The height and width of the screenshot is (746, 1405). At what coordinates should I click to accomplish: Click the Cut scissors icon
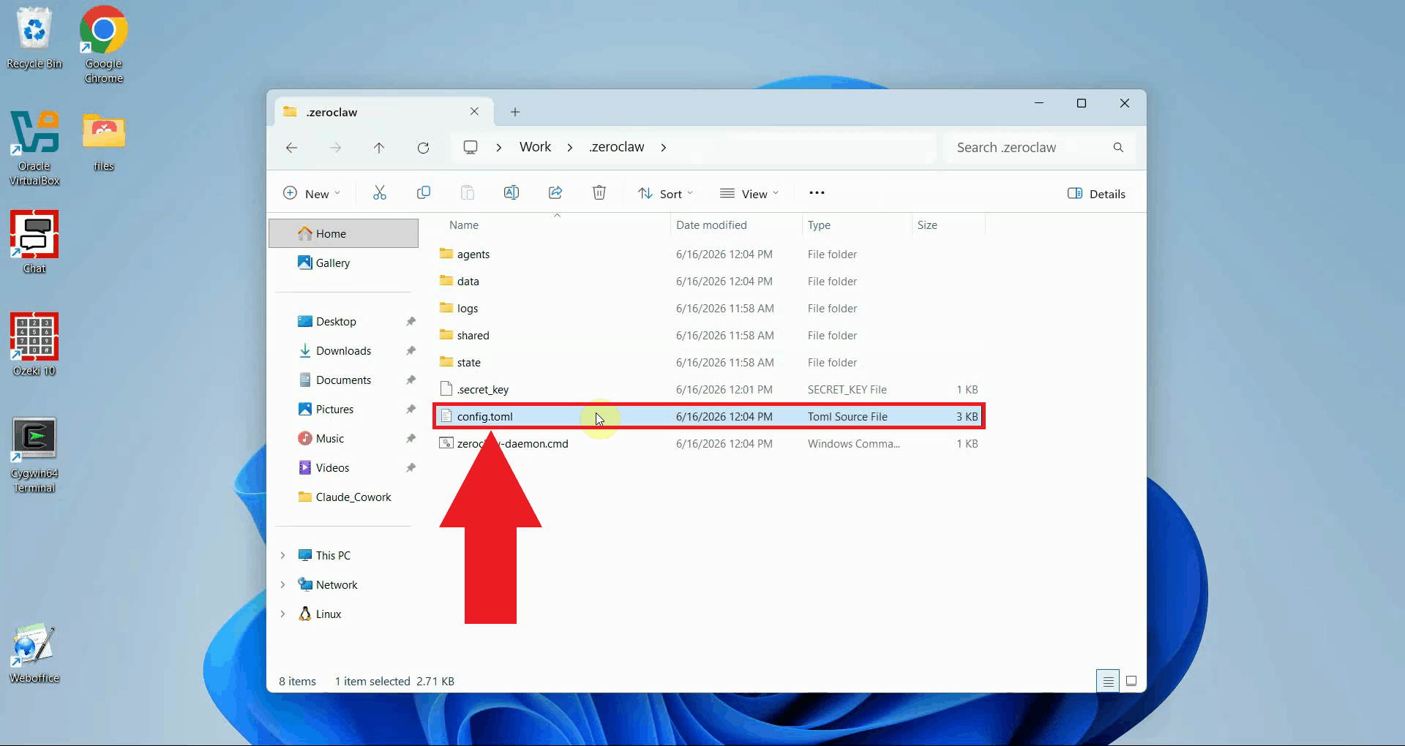point(379,193)
